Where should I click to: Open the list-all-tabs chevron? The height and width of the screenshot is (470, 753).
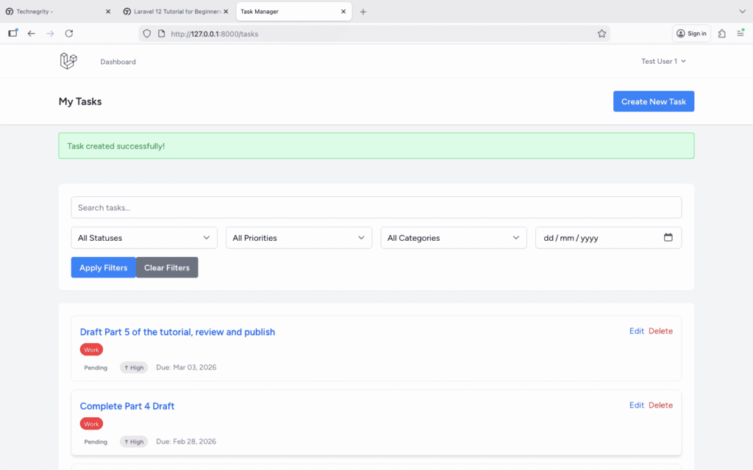click(741, 12)
